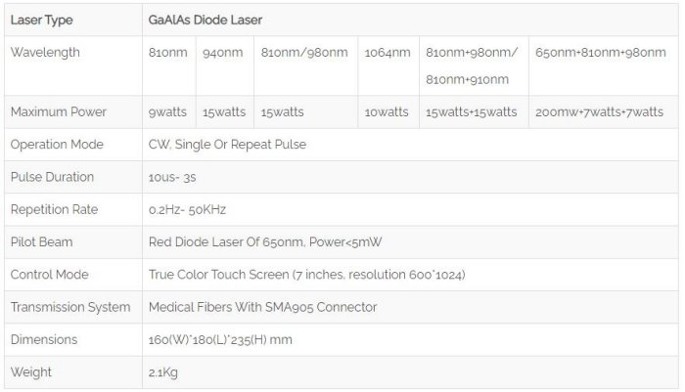Image resolution: width=685 pixels, height=392 pixels.
Task: Select the Transmission System row label
Action: 70,307
